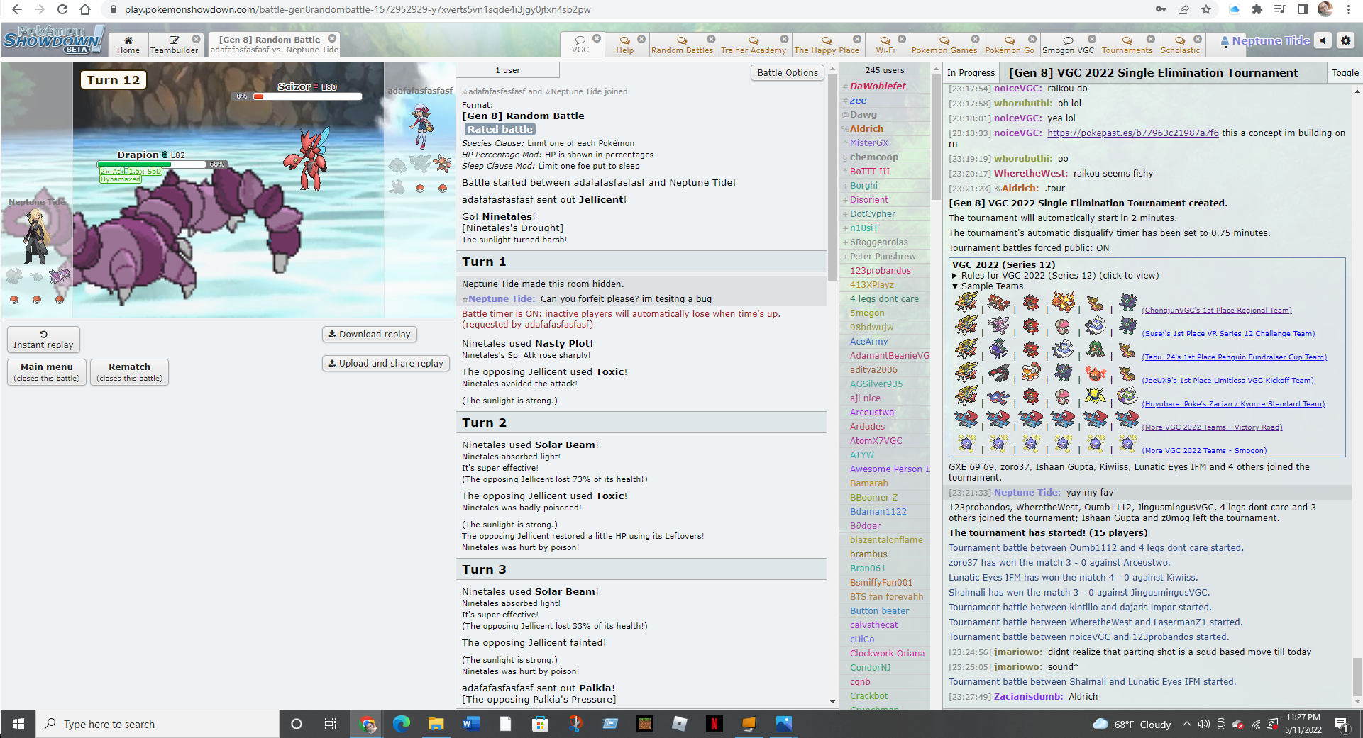1363x738 pixels.
Task: Click user blazer.talonflame in user list
Action: tap(886, 539)
